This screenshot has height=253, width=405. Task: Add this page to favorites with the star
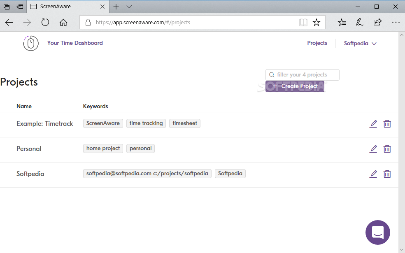pyautogui.click(x=317, y=23)
